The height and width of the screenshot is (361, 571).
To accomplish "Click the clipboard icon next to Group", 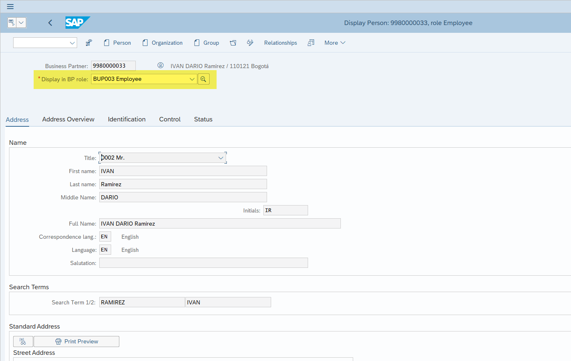I will (233, 42).
